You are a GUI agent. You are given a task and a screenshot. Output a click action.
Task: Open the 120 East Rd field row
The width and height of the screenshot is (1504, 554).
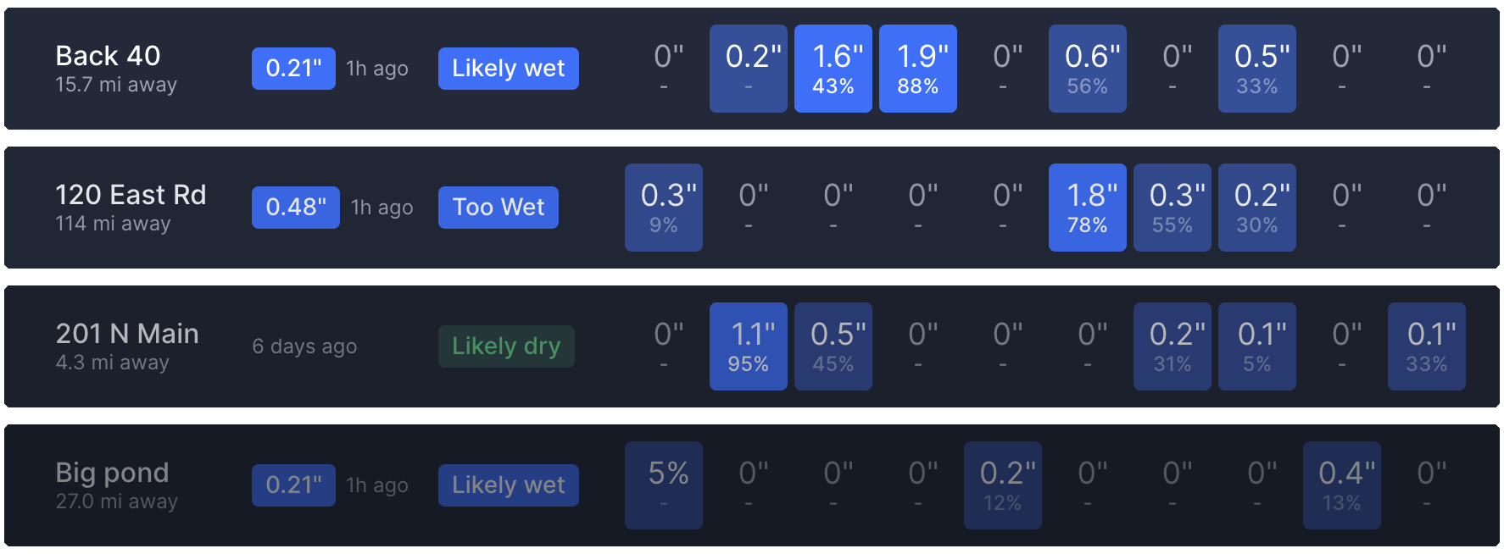(x=131, y=195)
